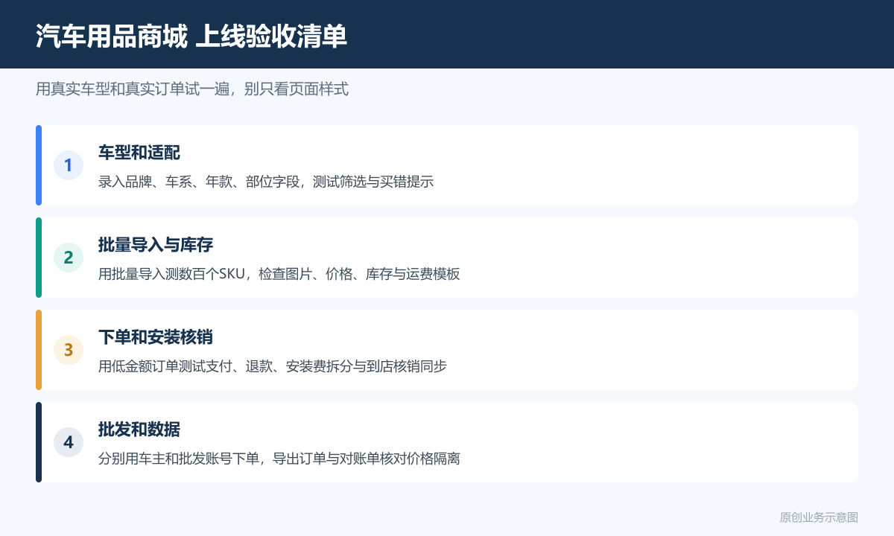Select the heading 批量导入与库存

coord(156,245)
